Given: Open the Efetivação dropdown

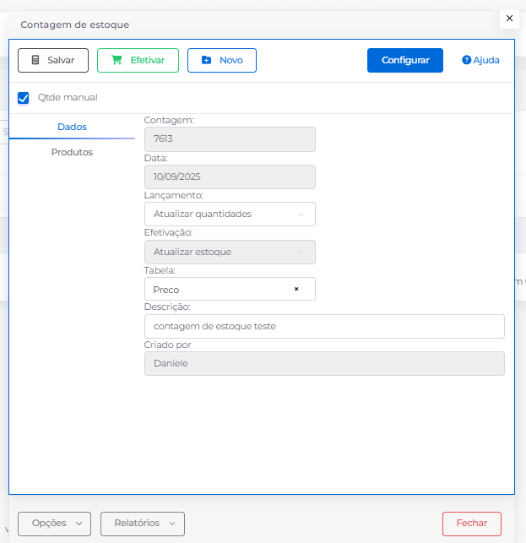Looking at the screenshot, I should click(x=230, y=252).
